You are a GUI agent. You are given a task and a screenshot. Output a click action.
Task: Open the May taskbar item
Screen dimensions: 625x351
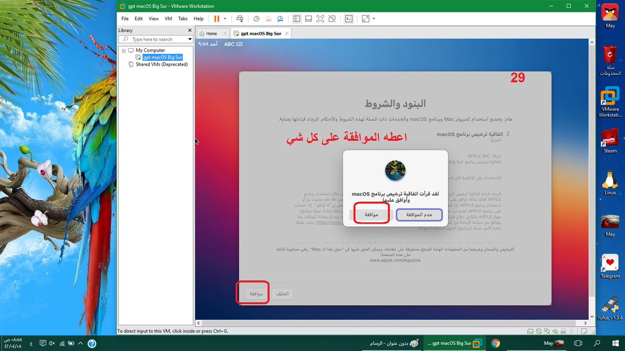click(x=554, y=343)
